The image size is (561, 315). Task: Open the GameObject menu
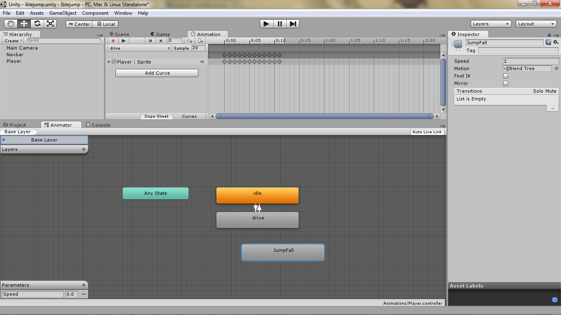pos(62,13)
